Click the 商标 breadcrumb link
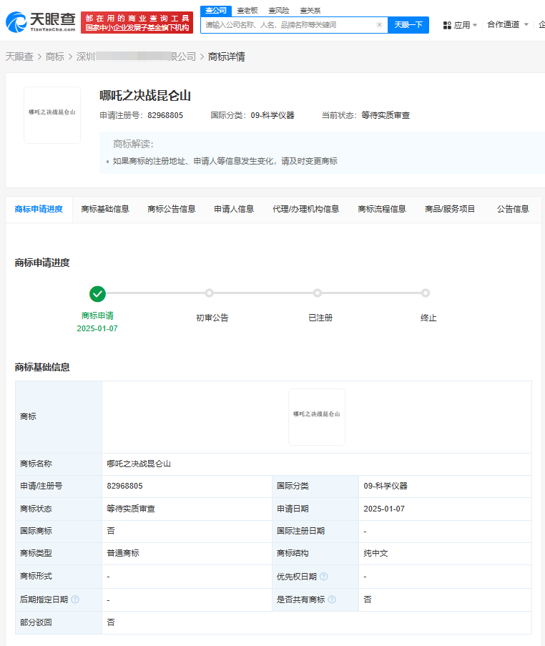The height and width of the screenshot is (646, 545). [x=55, y=57]
